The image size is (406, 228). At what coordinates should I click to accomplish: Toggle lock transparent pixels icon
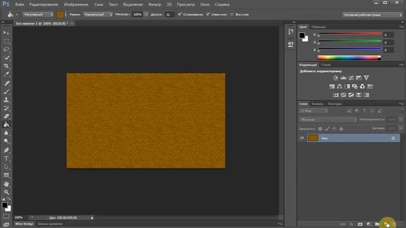320,129
